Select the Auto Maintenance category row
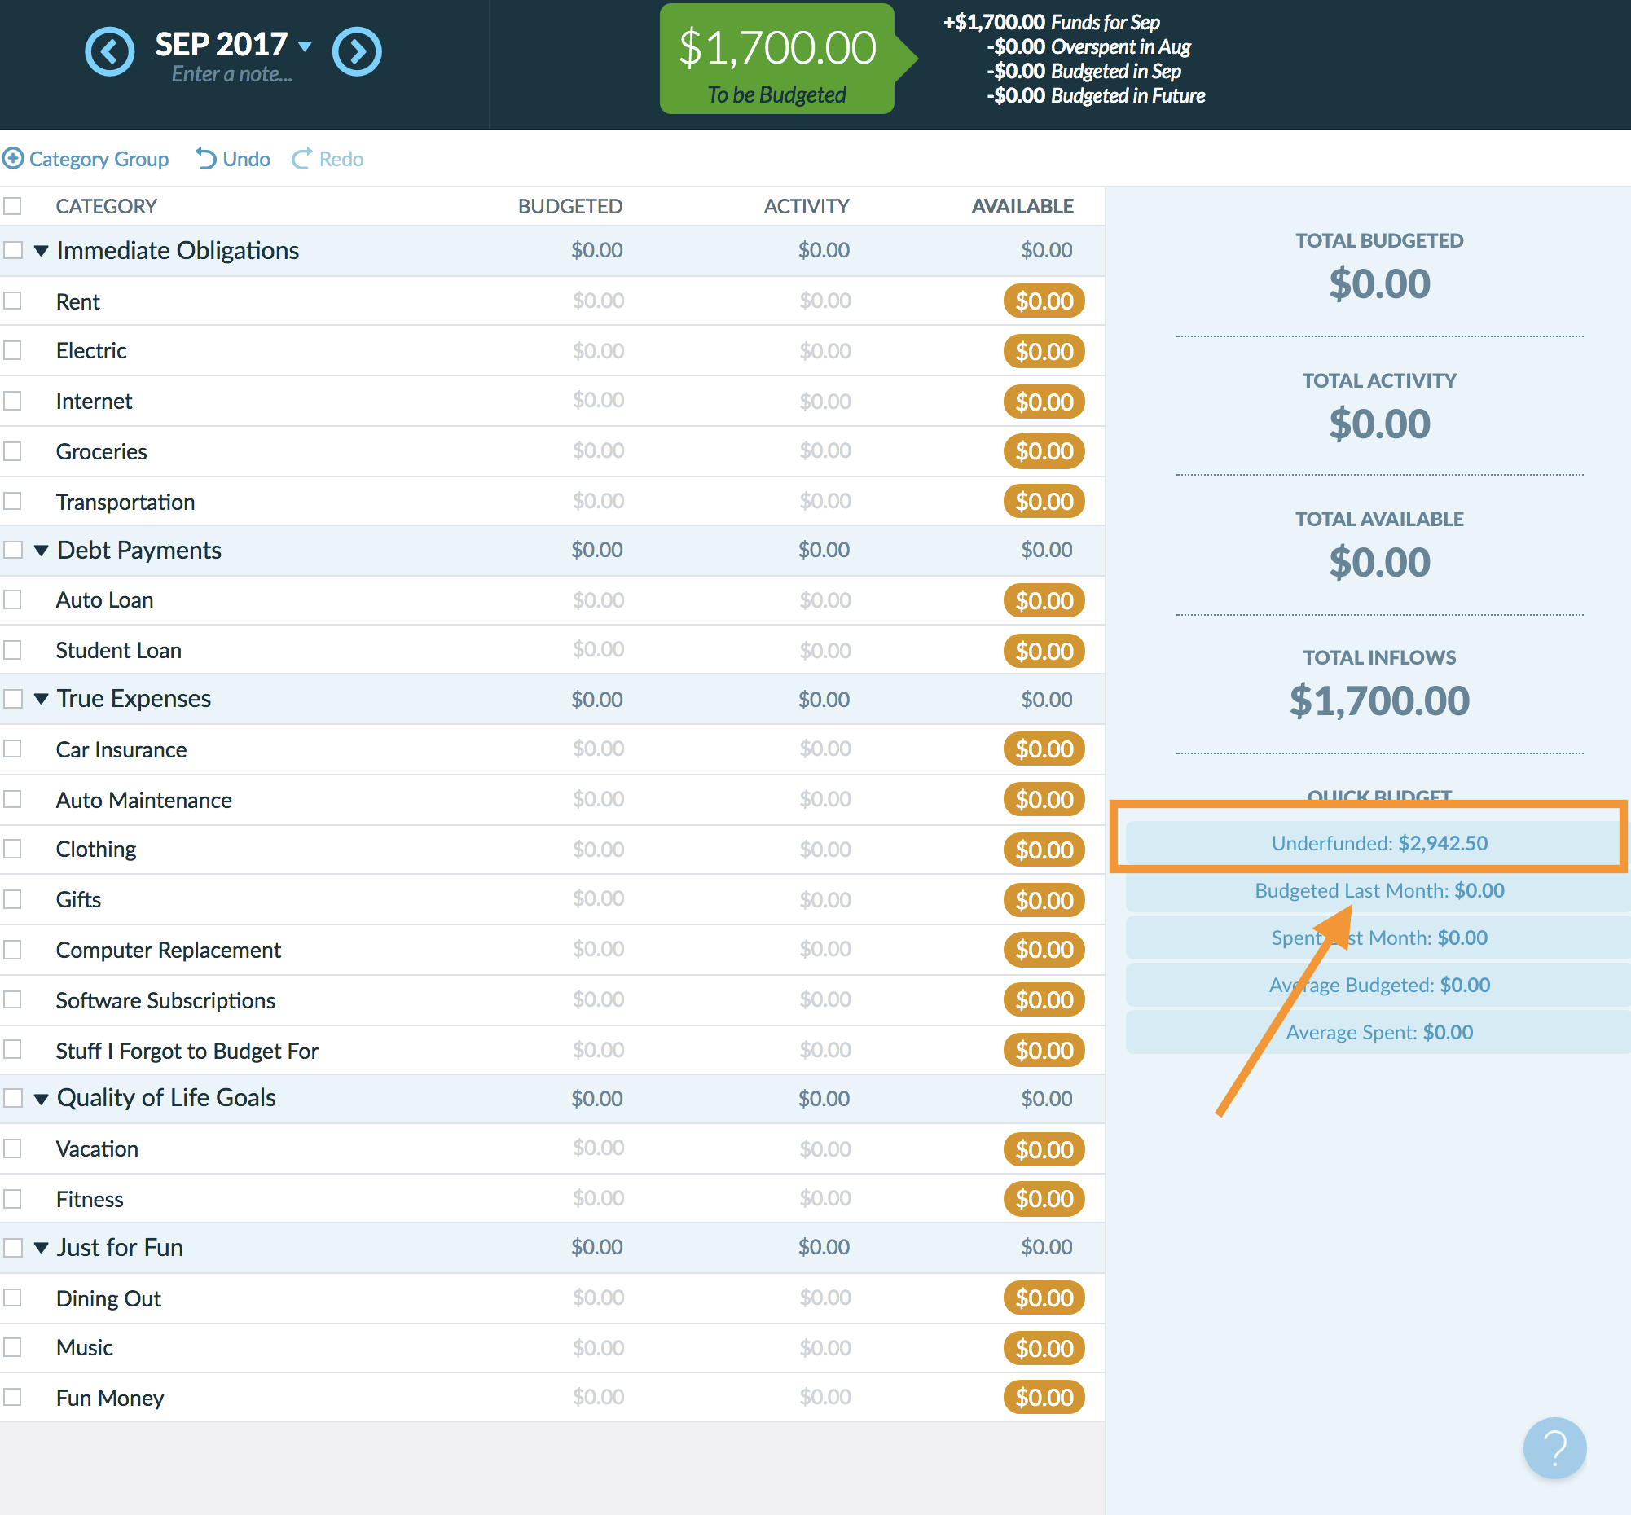This screenshot has height=1515, width=1631. point(552,800)
